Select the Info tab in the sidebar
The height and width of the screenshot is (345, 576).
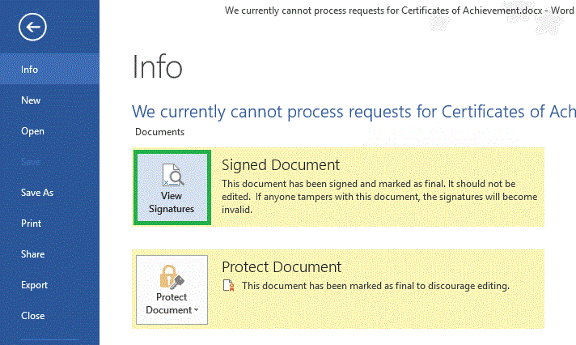click(30, 70)
